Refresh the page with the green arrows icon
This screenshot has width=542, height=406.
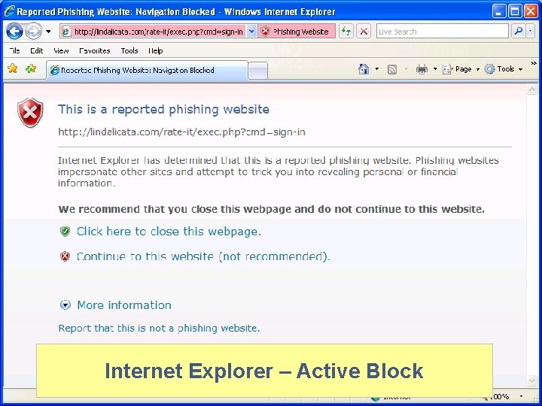point(346,32)
